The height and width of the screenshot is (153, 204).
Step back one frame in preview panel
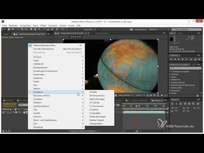[175, 59]
